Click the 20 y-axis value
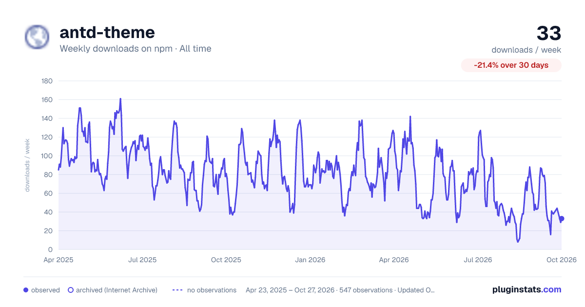This screenshot has width=585, height=307. tap(49, 231)
